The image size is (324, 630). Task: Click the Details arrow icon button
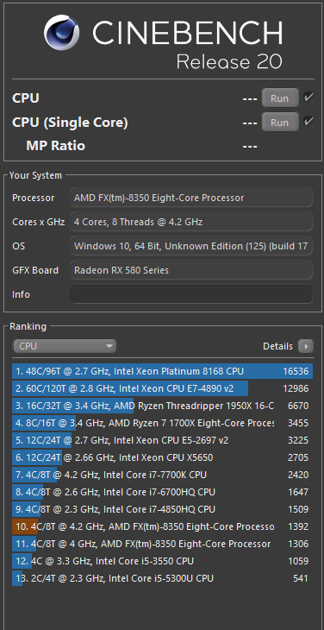point(306,346)
